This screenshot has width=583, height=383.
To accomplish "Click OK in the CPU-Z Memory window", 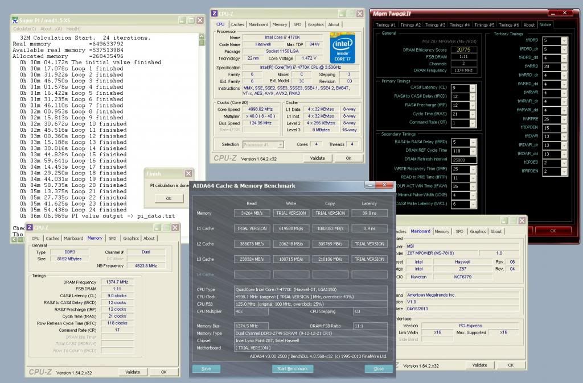I will coord(163,372).
